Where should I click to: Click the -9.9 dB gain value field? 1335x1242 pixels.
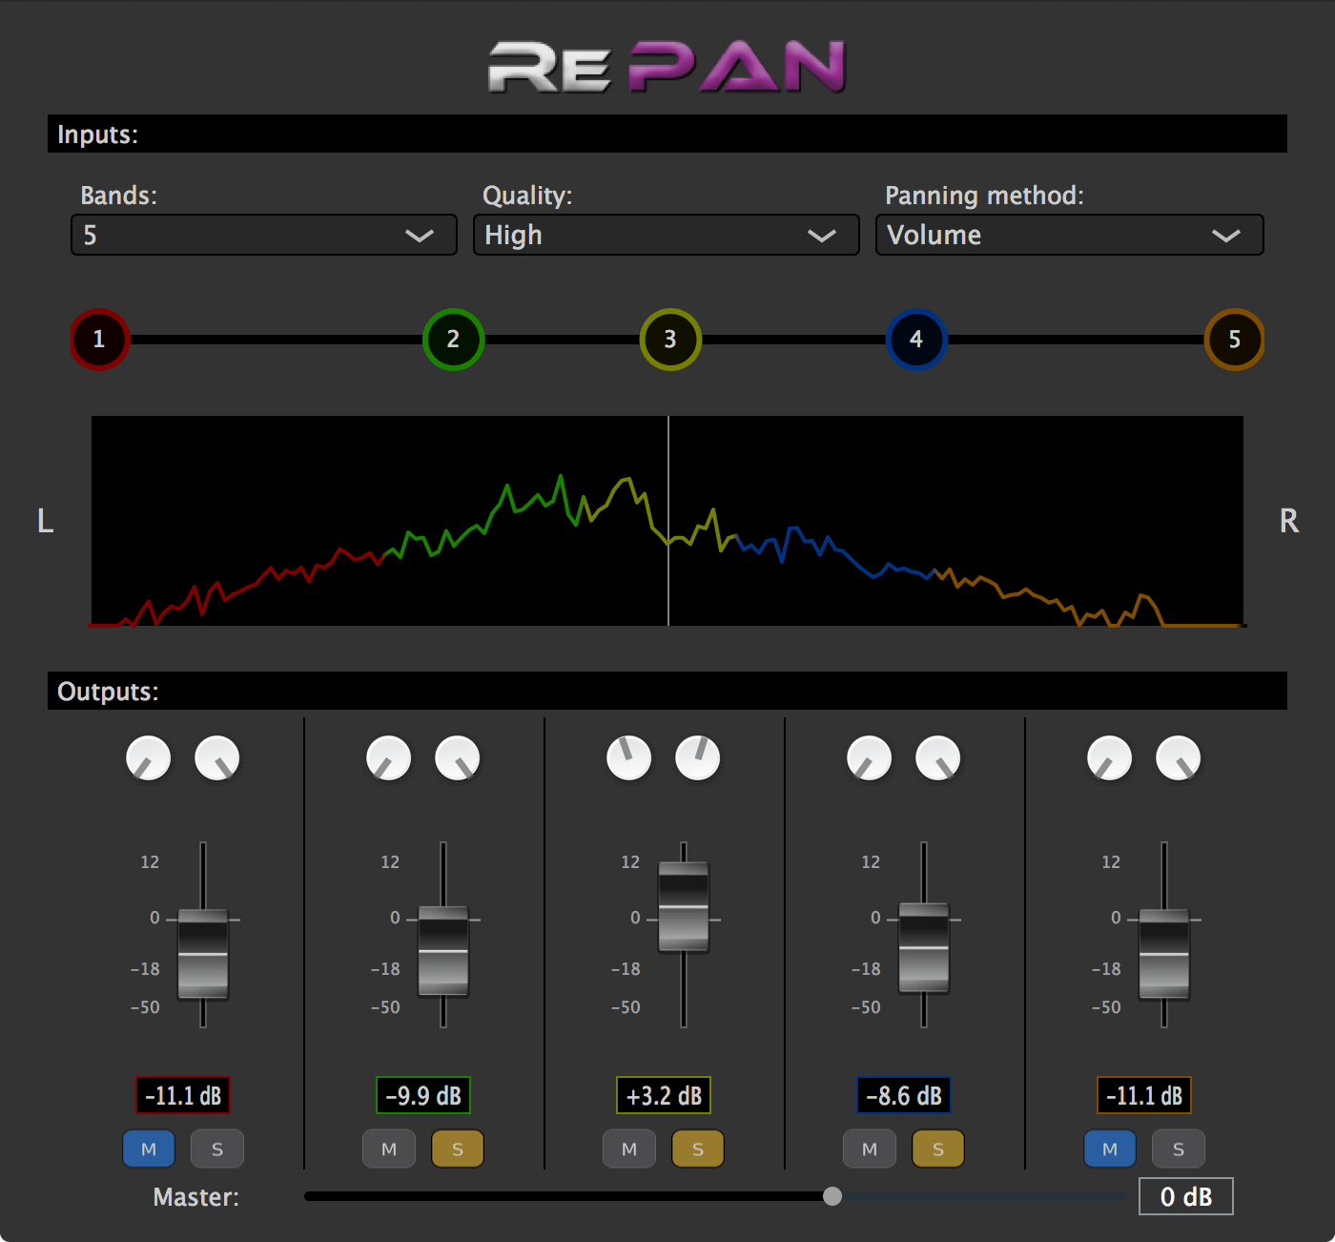tap(423, 1095)
